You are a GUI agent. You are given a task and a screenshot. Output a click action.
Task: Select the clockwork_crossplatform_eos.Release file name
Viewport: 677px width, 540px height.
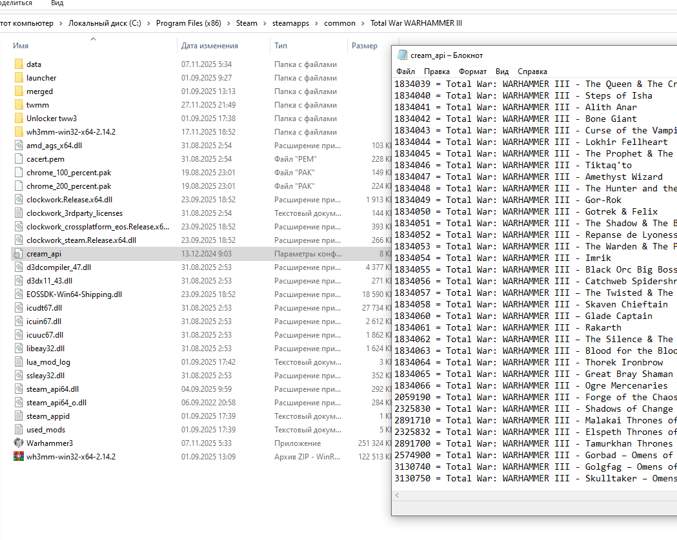[x=97, y=227]
